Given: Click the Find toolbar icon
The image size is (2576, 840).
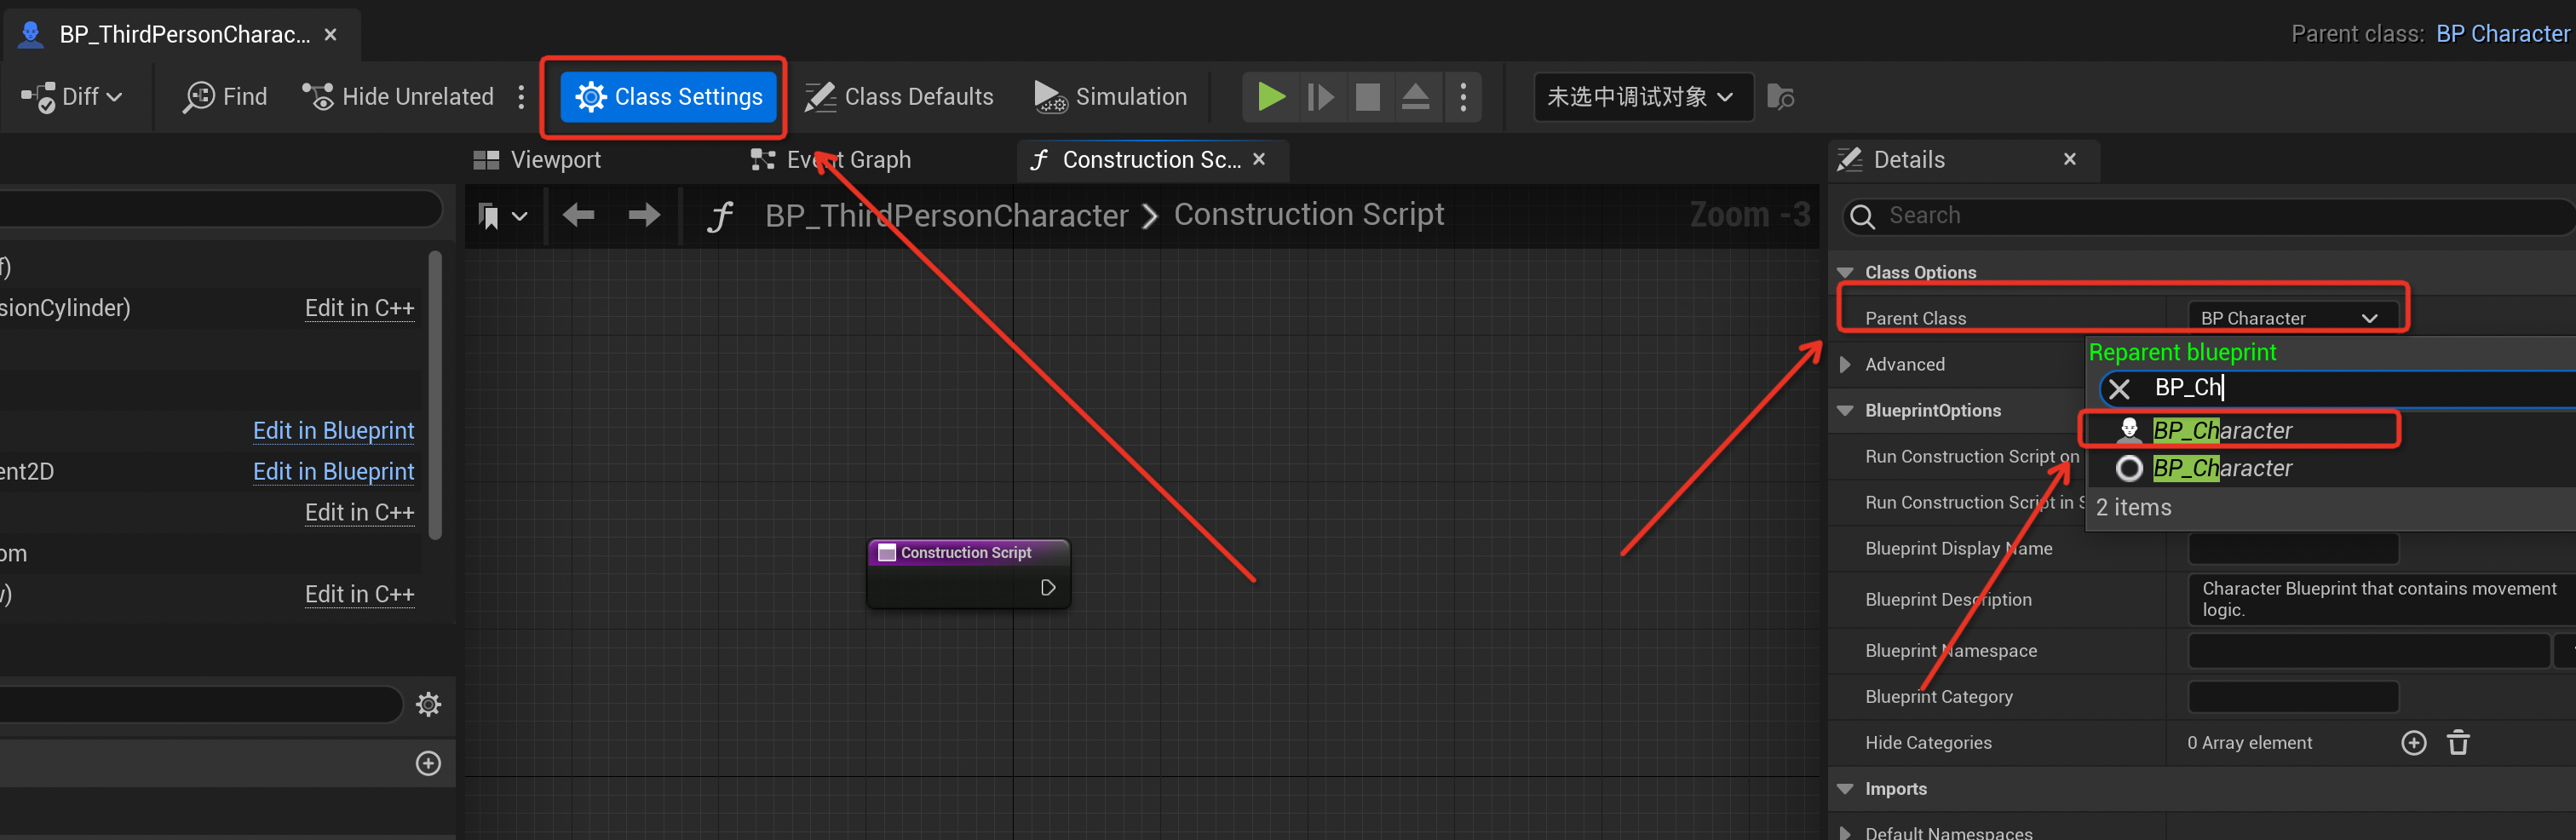Looking at the screenshot, I should [225, 97].
